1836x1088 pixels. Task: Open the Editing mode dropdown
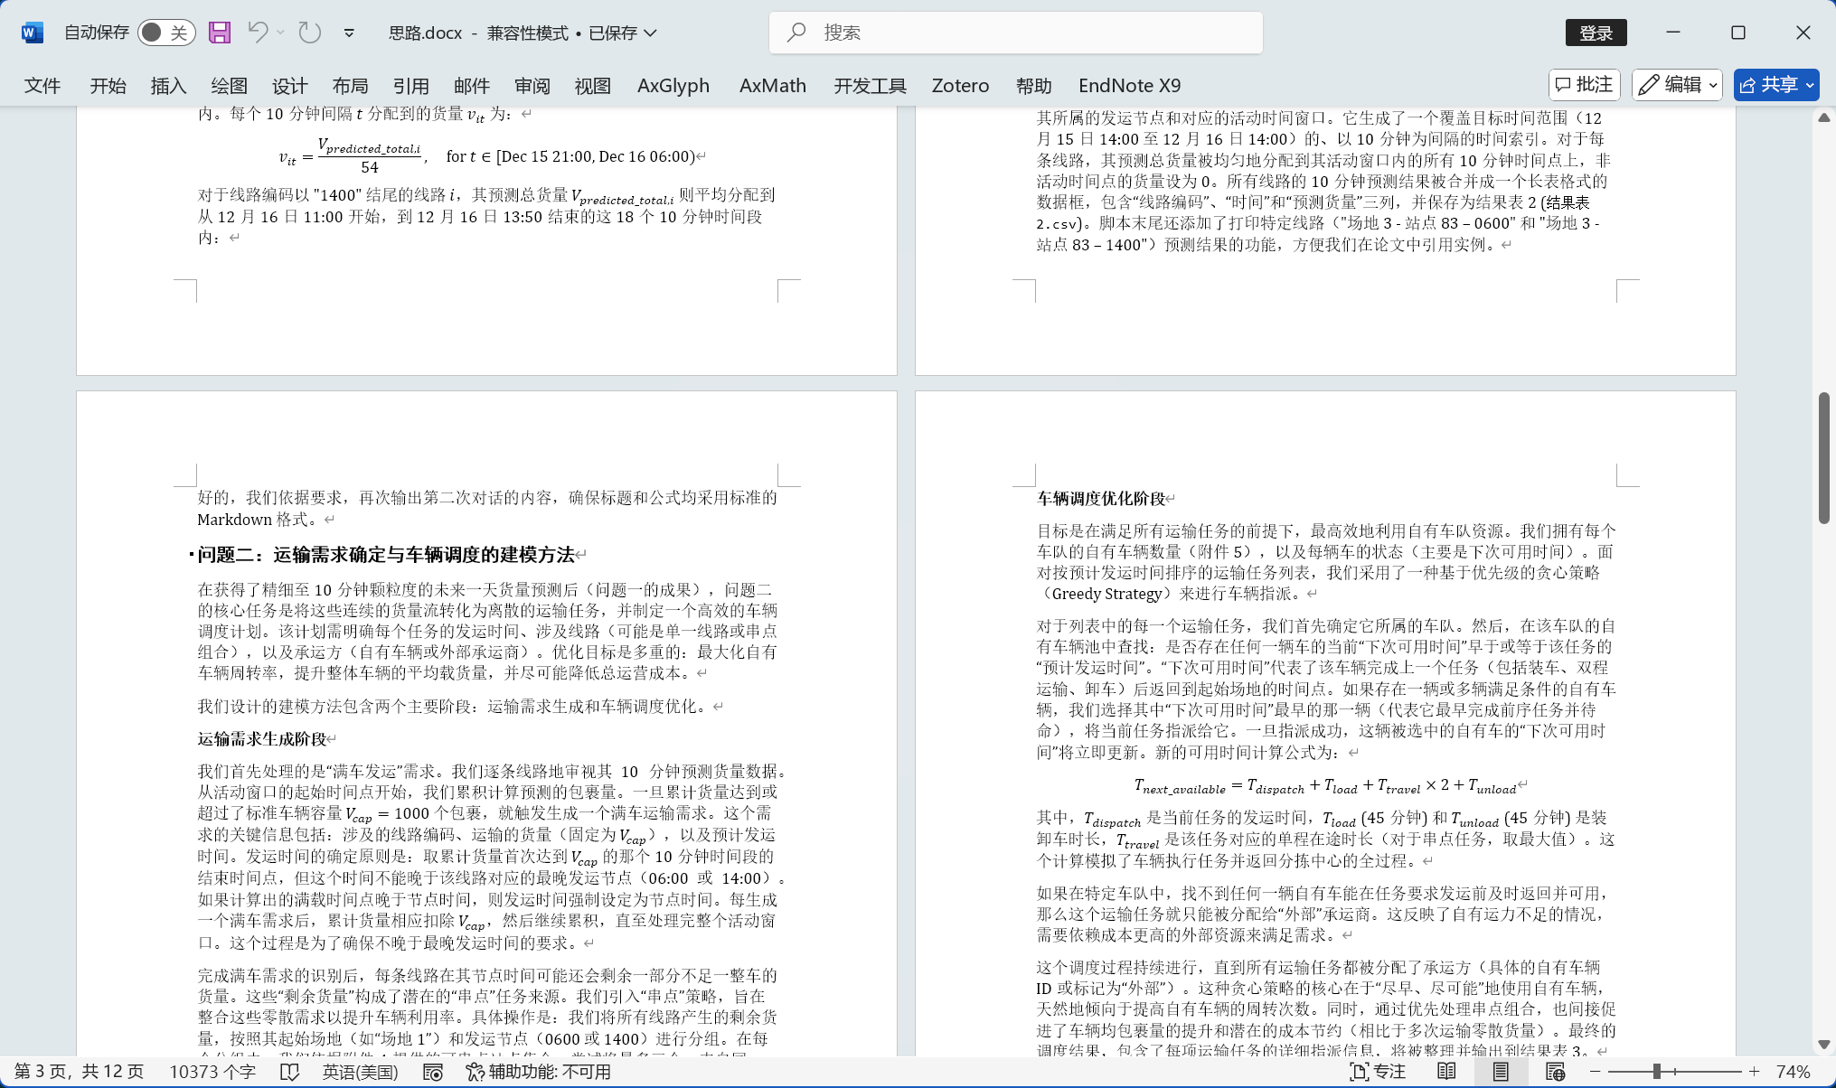click(x=1677, y=85)
